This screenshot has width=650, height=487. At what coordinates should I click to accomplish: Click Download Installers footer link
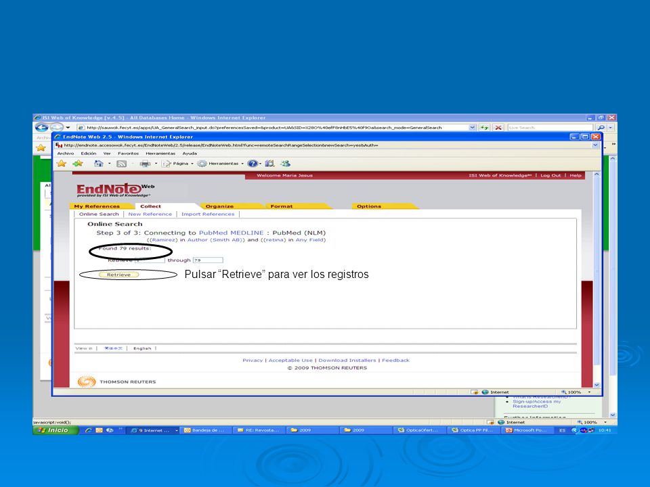pos(347,361)
